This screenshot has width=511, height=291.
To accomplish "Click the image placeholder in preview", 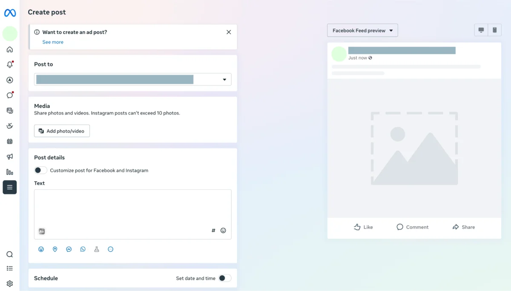I will pyautogui.click(x=414, y=148).
